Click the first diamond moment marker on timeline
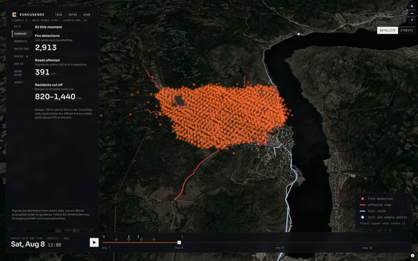 [x=116, y=239]
